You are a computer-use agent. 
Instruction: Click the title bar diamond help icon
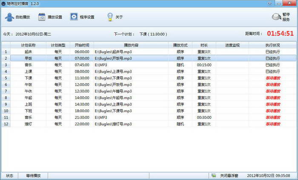pyautogui.click(x=269, y=3)
